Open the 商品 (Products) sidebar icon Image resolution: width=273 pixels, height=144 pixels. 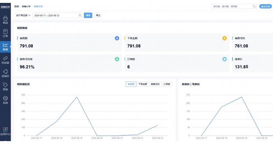click(5, 19)
